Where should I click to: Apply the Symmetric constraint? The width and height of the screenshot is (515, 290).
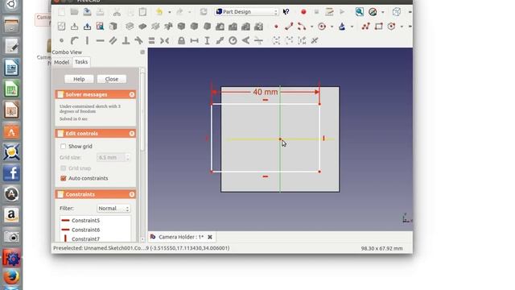pos(164,40)
